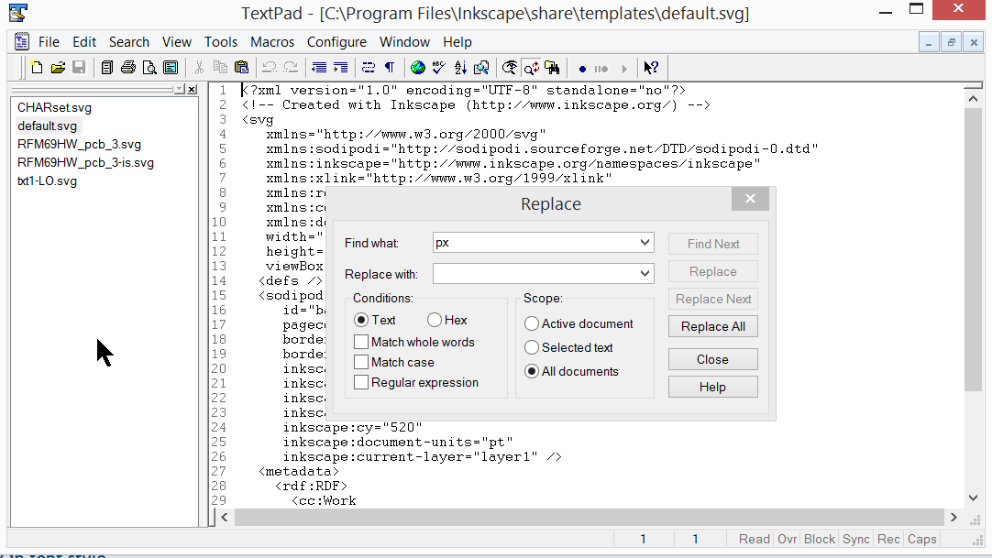Click the New document toolbar icon
992x558 pixels.
pyautogui.click(x=38, y=68)
